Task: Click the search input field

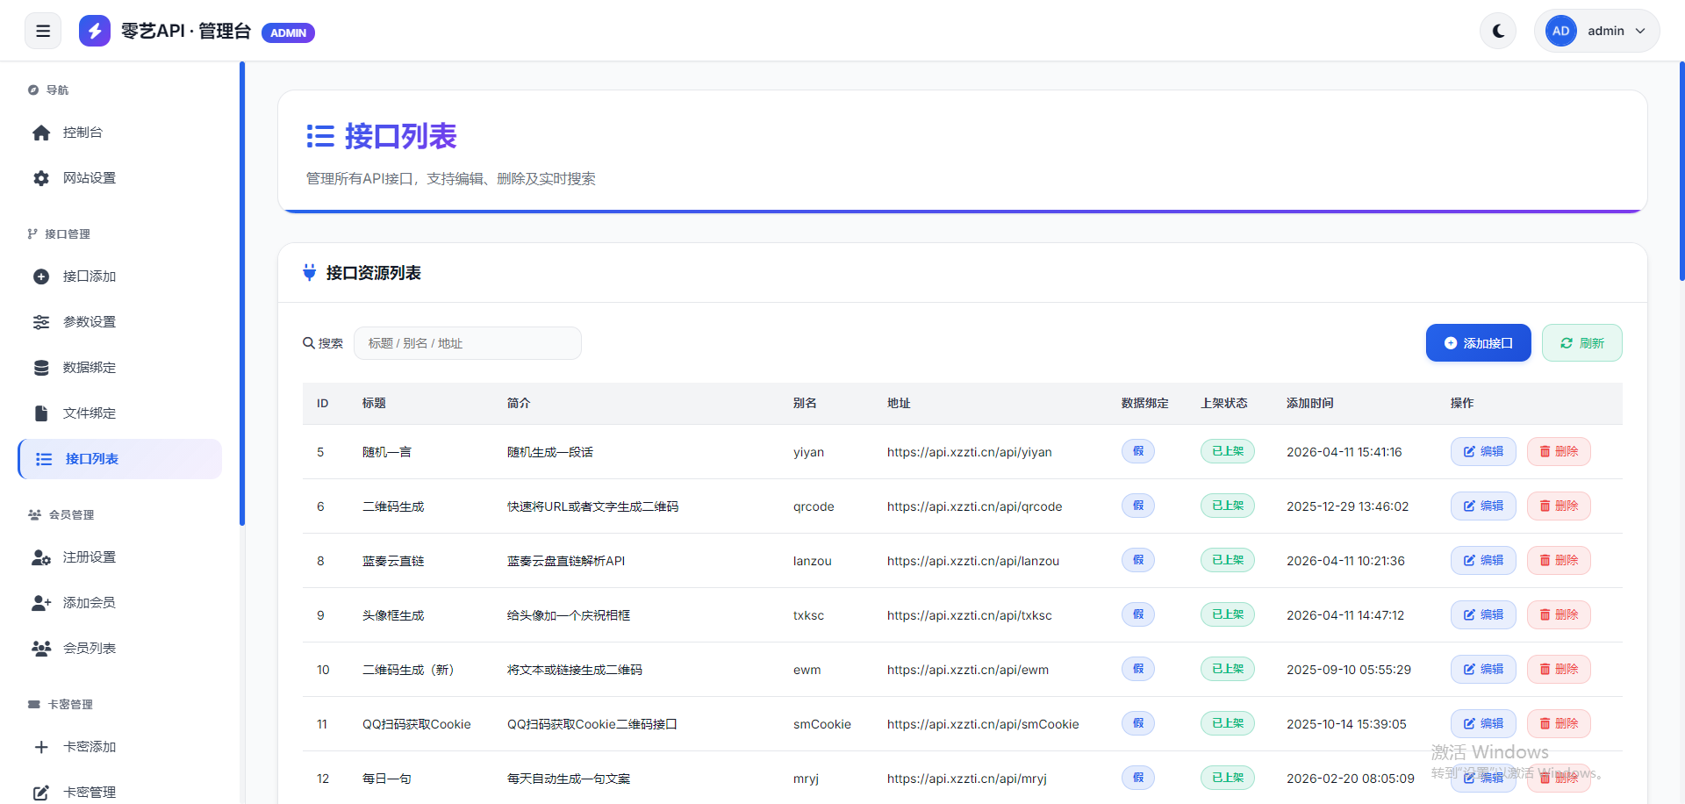Action: [467, 343]
